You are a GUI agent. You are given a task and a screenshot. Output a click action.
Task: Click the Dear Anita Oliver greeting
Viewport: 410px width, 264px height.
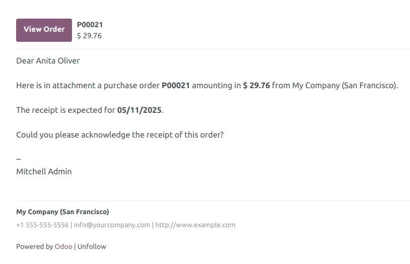coord(48,60)
